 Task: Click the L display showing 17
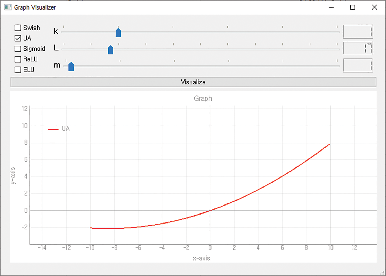pos(358,48)
